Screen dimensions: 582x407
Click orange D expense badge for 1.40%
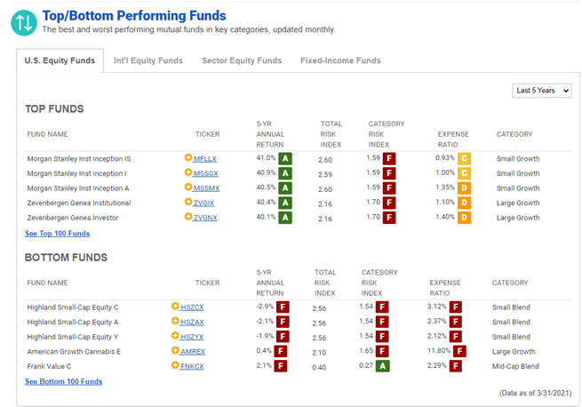(464, 218)
